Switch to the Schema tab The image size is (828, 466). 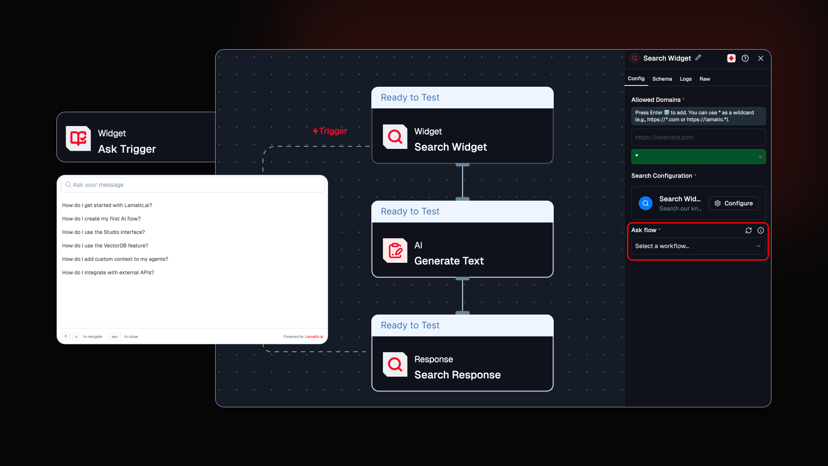[662, 79]
